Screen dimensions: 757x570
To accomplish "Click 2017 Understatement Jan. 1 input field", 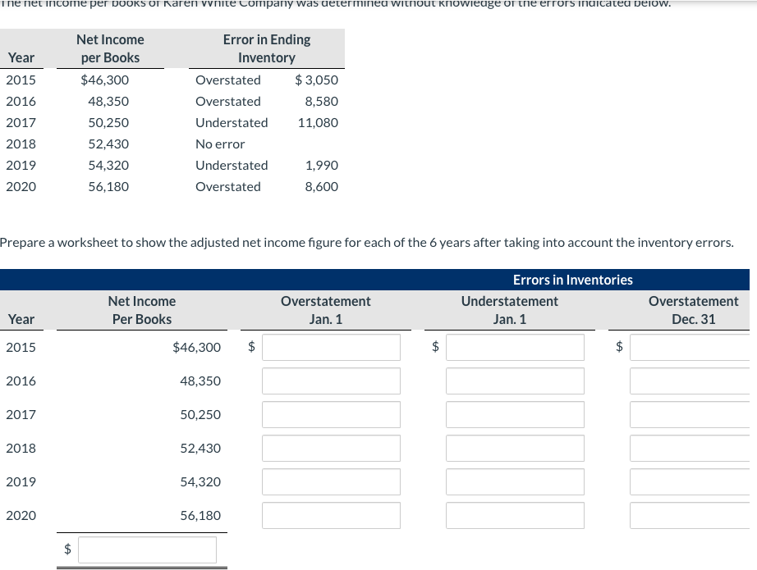I will (x=515, y=414).
